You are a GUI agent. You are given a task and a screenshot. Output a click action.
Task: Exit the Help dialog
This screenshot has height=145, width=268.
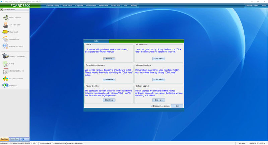pos(177,106)
